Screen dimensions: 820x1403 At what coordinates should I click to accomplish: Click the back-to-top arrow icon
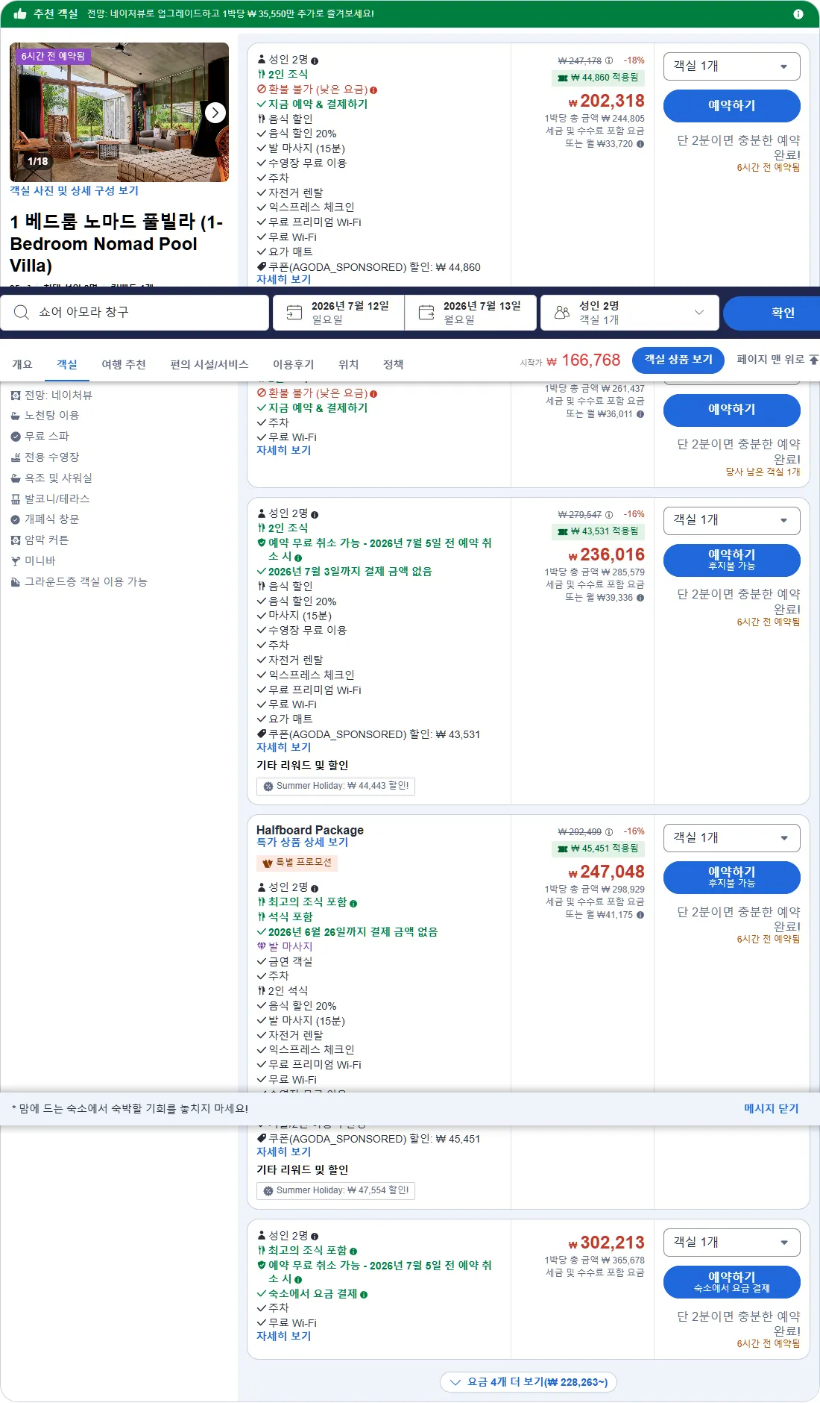[x=814, y=360]
